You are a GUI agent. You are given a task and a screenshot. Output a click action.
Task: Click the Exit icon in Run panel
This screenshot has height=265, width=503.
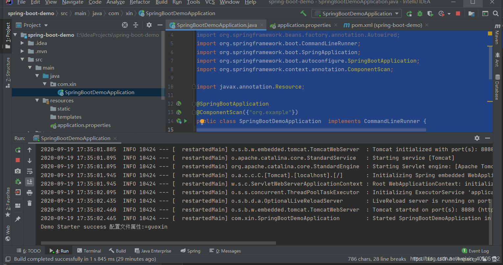point(18,192)
